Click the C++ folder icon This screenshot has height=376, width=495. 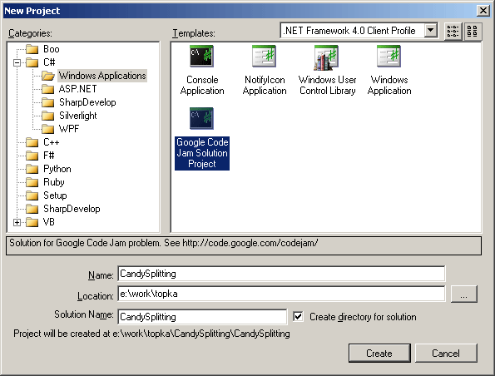coord(32,142)
